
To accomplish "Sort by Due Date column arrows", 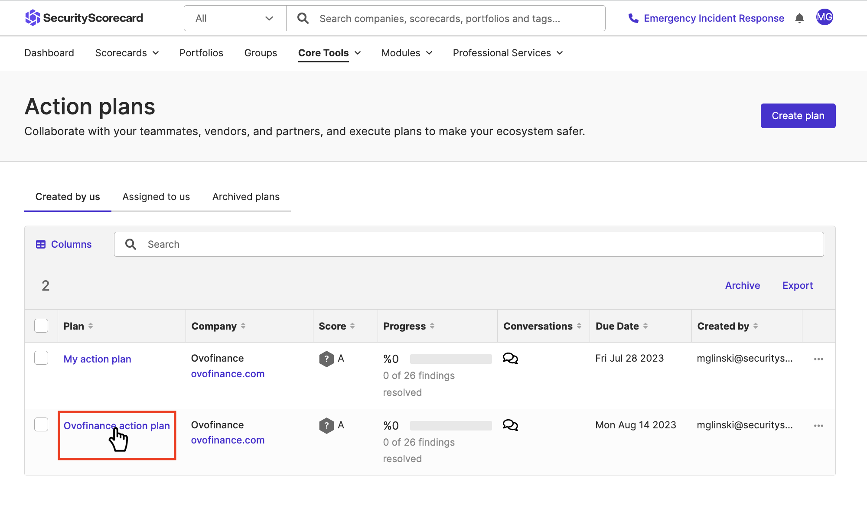I will click(x=645, y=326).
